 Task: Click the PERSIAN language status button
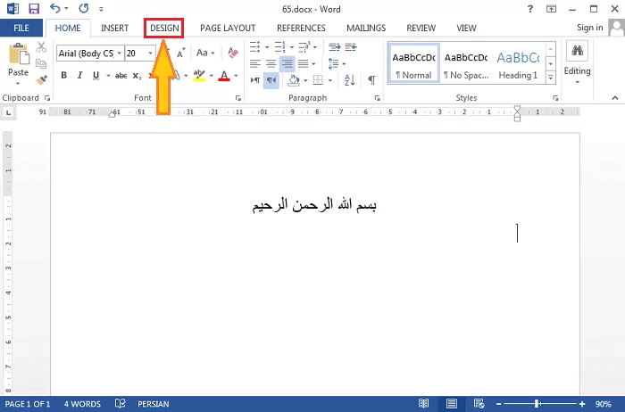tap(153, 404)
